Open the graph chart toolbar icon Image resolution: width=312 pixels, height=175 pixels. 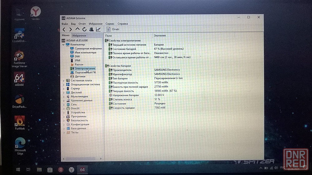click(98, 29)
